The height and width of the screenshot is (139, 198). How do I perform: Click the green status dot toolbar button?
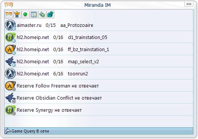click(25, 14)
